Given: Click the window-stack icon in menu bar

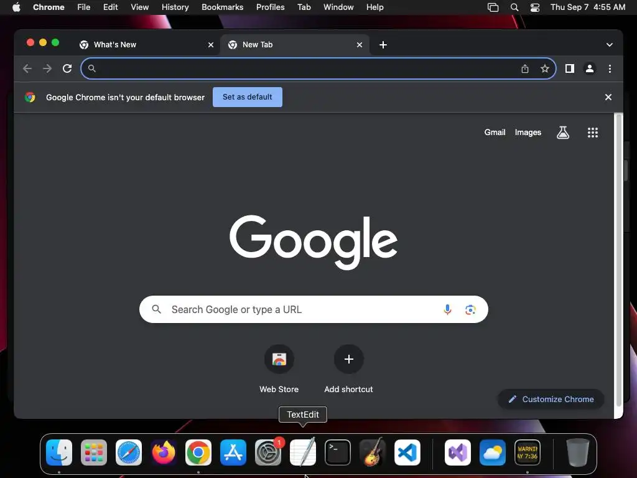Looking at the screenshot, I should click(x=493, y=7).
